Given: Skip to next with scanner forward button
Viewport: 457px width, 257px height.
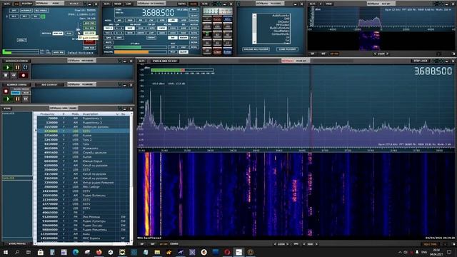Looking at the screenshot, I should [x=26, y=99].
